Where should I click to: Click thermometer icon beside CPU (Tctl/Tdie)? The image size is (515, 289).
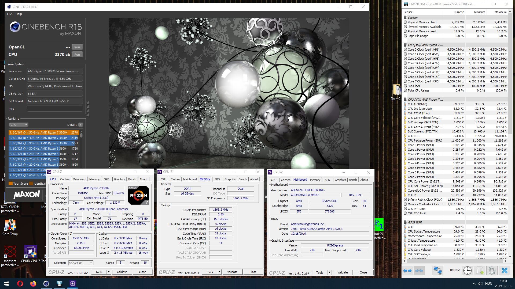pyautogui.click(x=405, y=104)
